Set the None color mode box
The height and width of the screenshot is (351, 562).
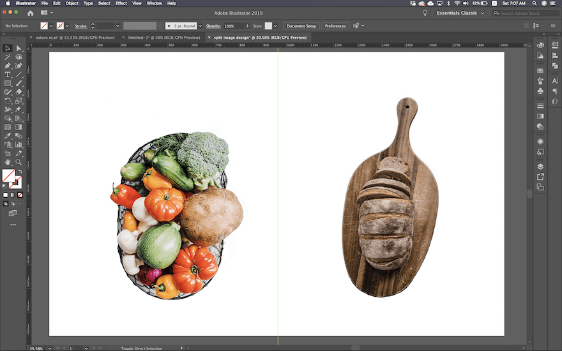click(x=20, y=195)
